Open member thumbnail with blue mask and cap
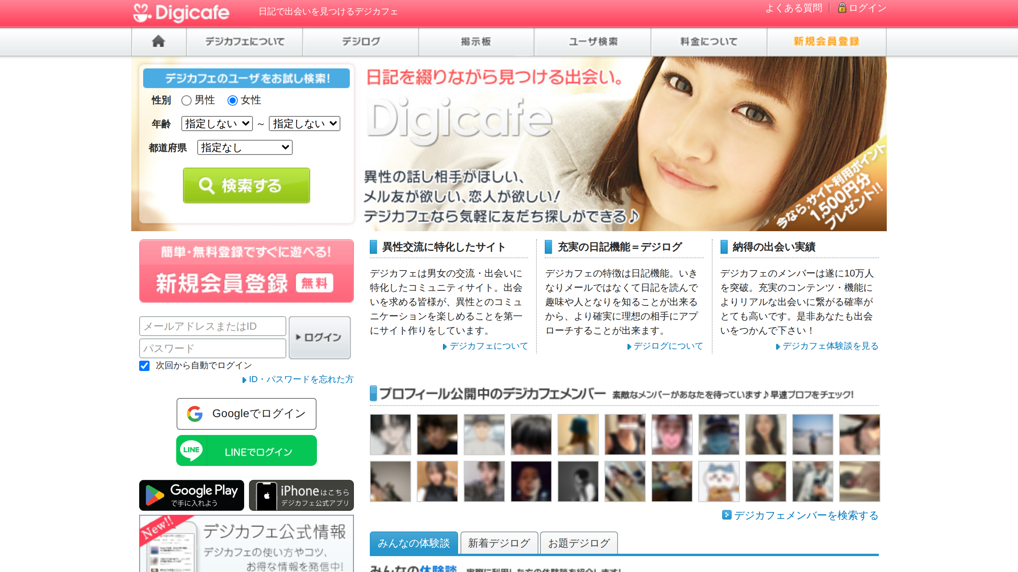Screen dimensions: 1018x572 tap(719, 435)
